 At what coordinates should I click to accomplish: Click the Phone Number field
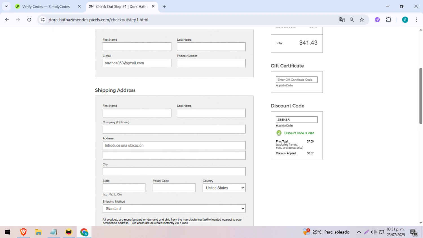(211, 63)
